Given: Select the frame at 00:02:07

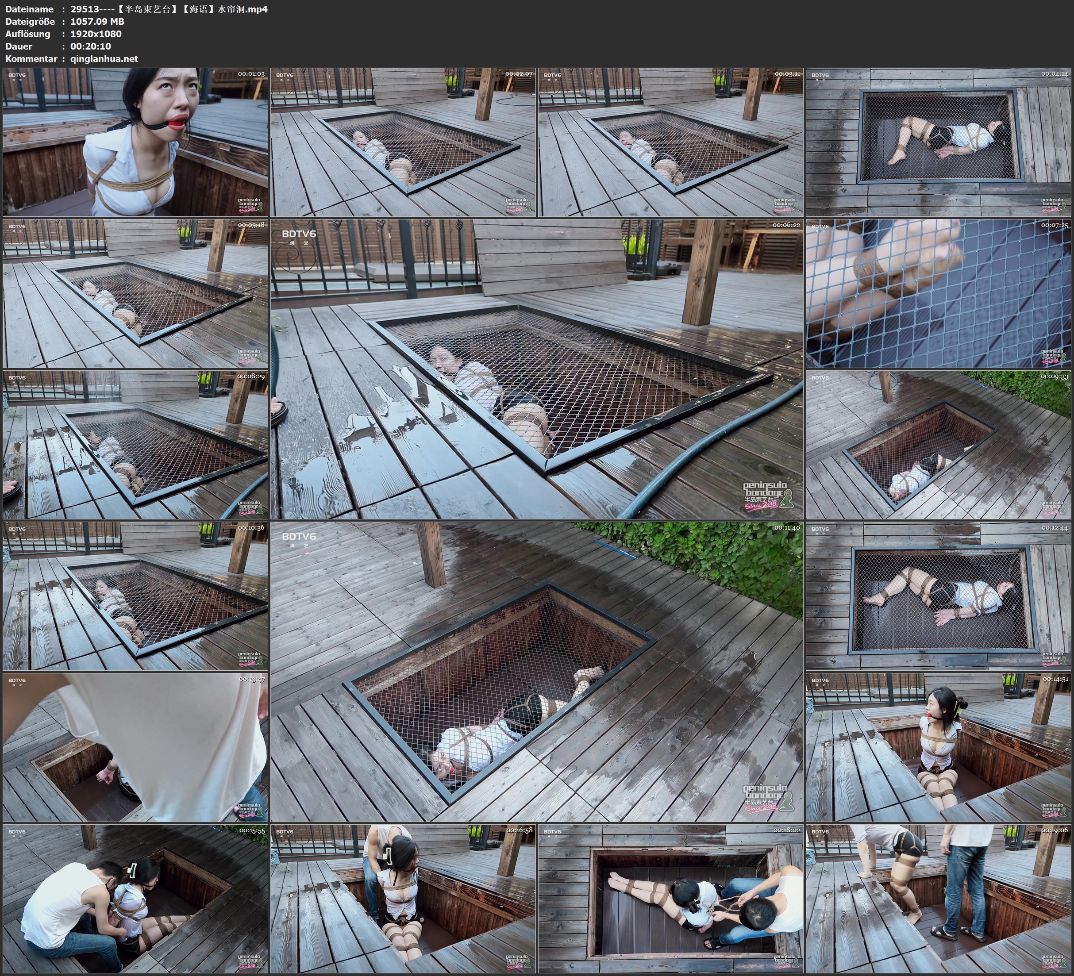Looking at the screenshot, I should point(403,142).
